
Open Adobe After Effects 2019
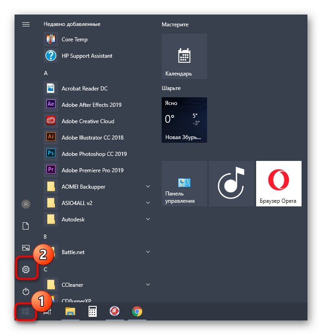pyautogui.click(x=97, y=105)
